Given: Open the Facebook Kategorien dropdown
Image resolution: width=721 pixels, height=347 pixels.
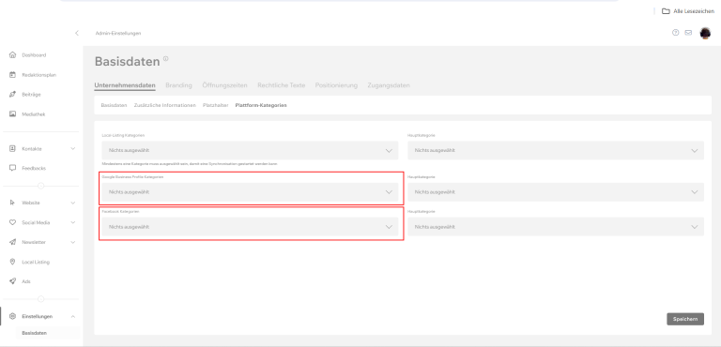Looking at the screenshot, I should (250, 227).
